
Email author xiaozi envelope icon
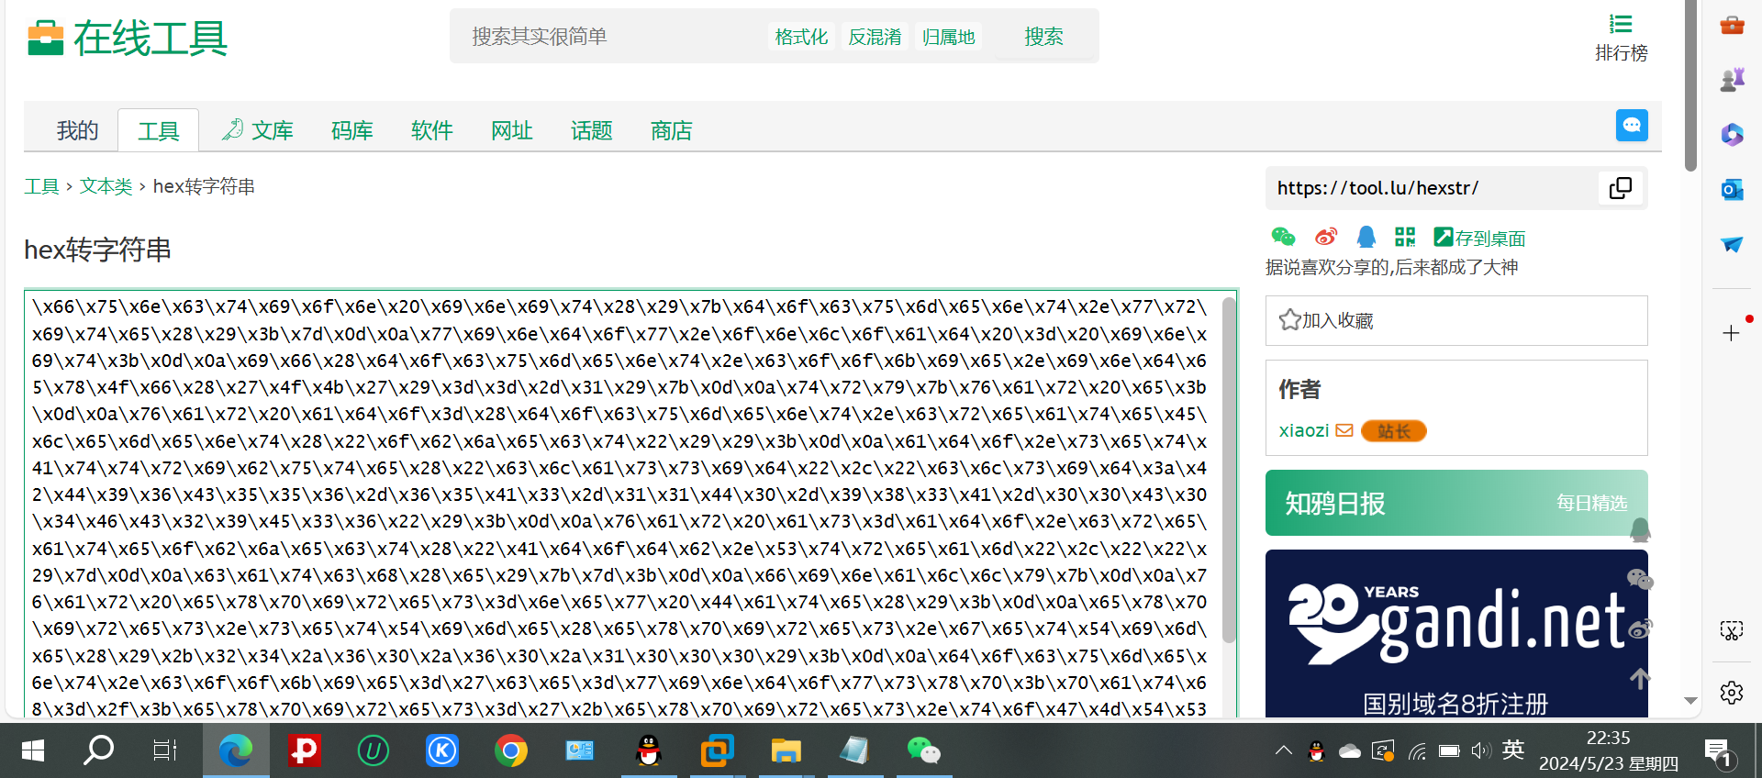point(1344,430)
